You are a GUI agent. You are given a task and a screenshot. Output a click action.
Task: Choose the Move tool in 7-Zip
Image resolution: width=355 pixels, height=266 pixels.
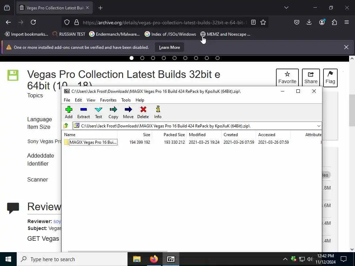point(128,113)
